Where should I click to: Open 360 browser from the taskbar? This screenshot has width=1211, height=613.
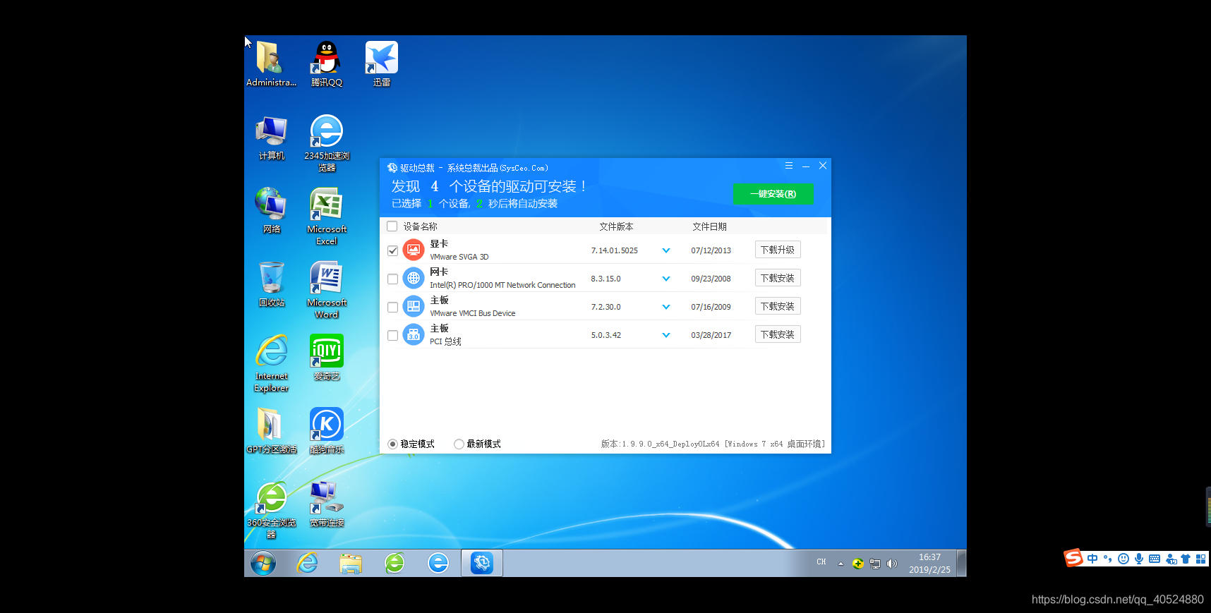coord(394,563)
